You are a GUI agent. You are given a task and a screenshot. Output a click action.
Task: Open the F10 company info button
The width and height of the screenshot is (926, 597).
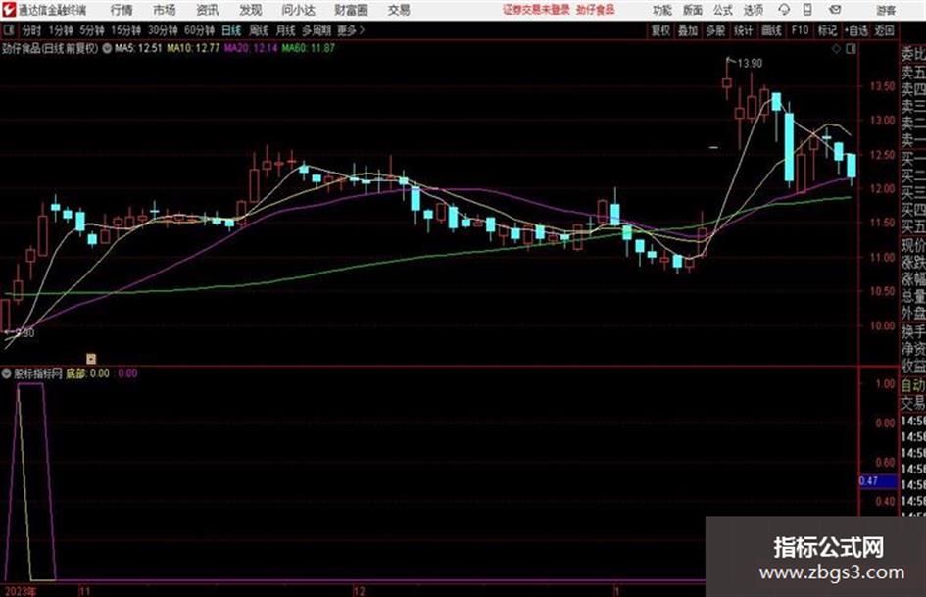[x=800, y=30]
